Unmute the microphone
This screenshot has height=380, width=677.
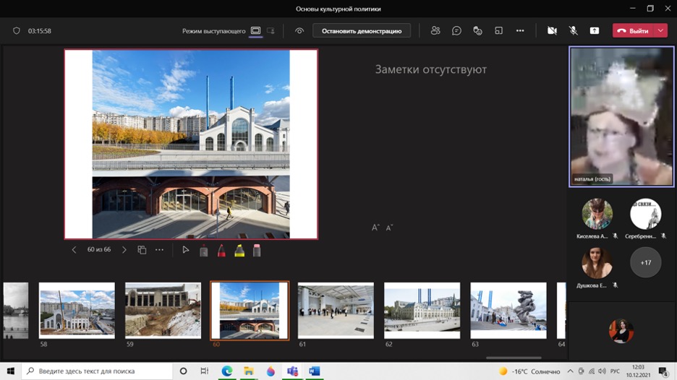573,31
